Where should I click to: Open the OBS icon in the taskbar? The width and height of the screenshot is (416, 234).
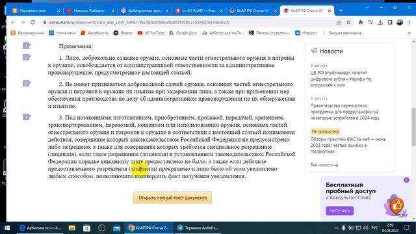102,228
